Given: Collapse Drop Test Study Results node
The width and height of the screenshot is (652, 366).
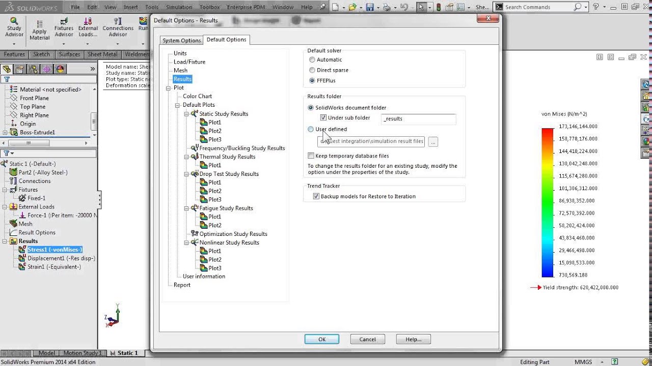Looking at the screenshot, I should pyautogui.click(x=187, y=174).
